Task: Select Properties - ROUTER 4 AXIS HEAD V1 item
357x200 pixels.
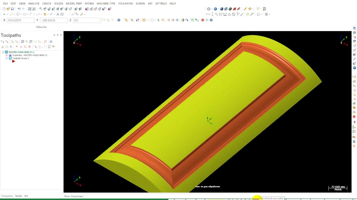Action: pyautogui.click(x=30, y=55)
